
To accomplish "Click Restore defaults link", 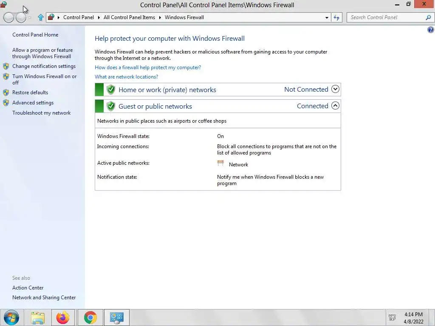I will tap(30, 93).
